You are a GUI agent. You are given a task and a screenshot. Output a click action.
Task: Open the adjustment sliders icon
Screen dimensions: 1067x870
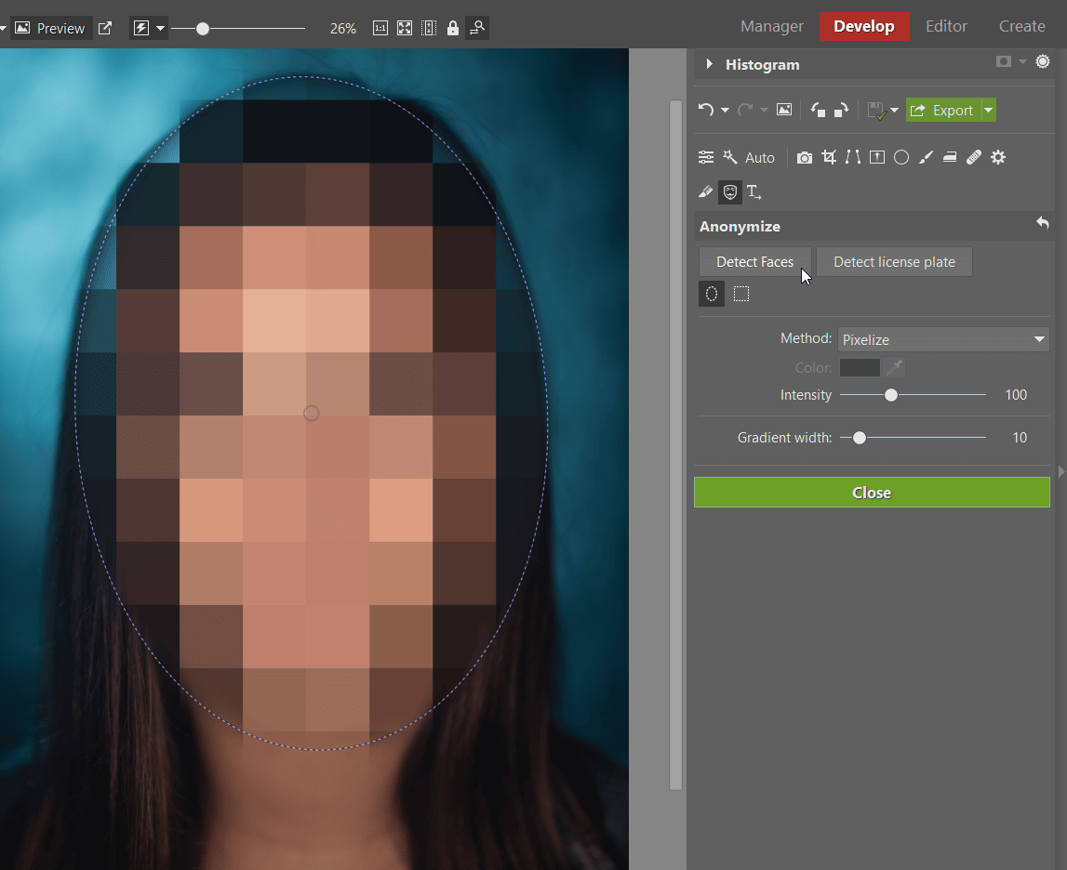coord(706,158)
